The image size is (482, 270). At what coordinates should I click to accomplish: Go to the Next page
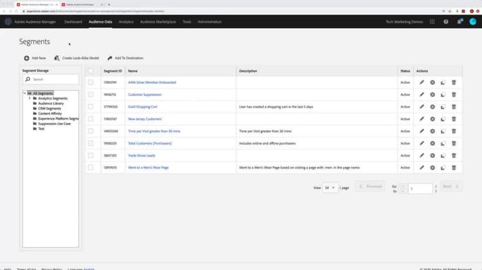[x=451, y=187]
